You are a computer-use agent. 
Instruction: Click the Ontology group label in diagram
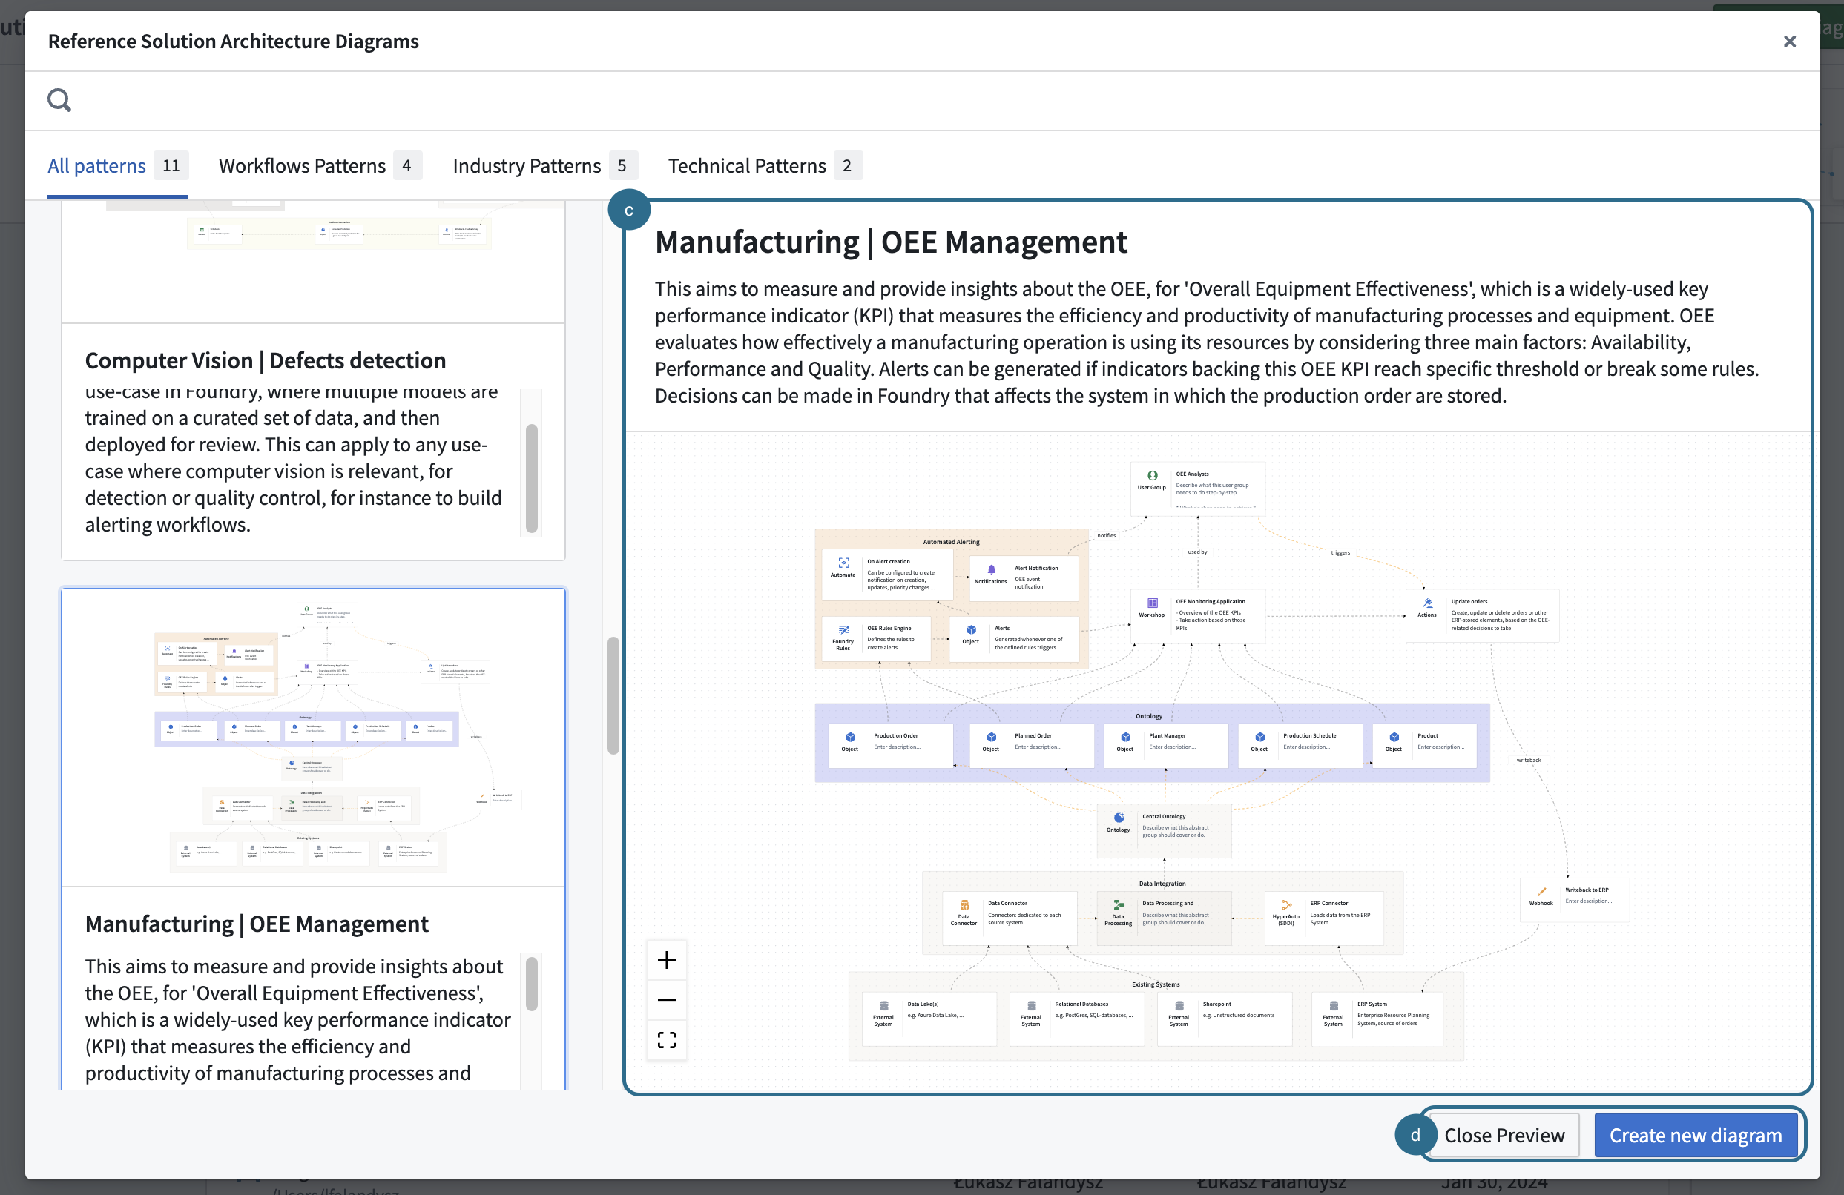click(1149, 716)
